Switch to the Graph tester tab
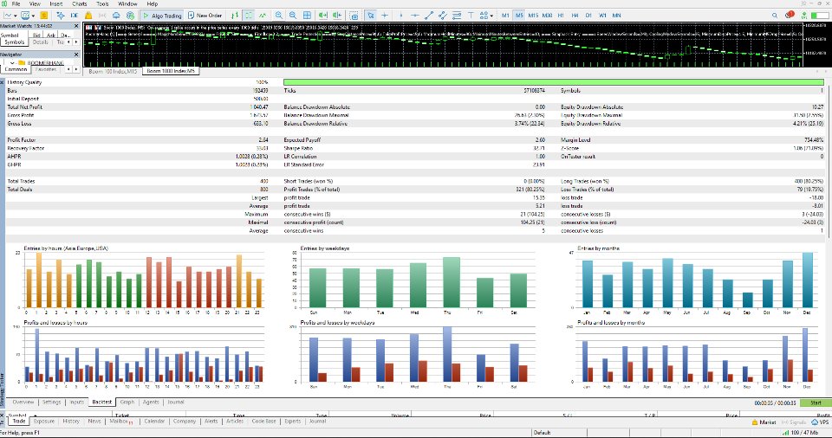Image resolution: width=832 pixels, height=438 pixels. pos(127,402)
